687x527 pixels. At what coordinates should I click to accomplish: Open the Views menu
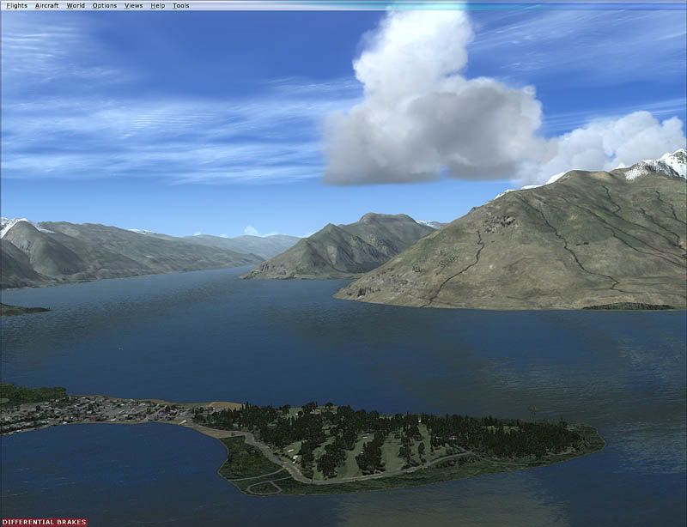click(133, 5)
